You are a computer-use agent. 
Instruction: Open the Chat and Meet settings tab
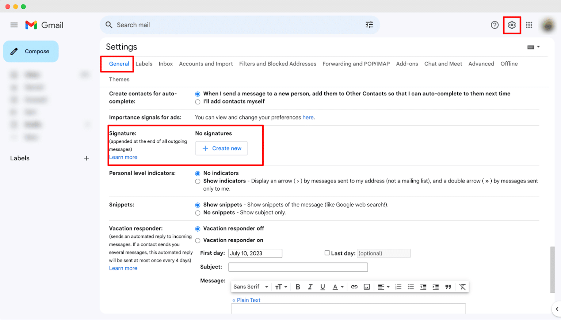[x=443, y=64]
